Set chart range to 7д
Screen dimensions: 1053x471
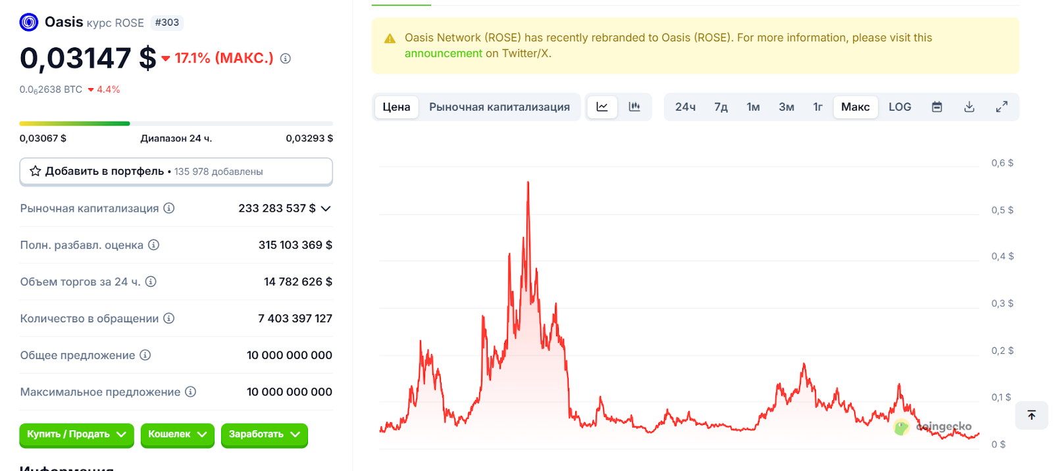721,107
